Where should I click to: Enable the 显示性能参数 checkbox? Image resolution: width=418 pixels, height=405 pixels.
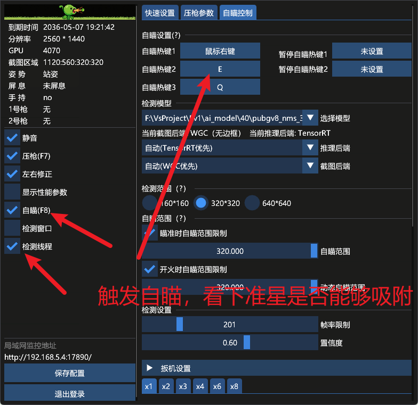pyautogui.click(x=12, y=192)
